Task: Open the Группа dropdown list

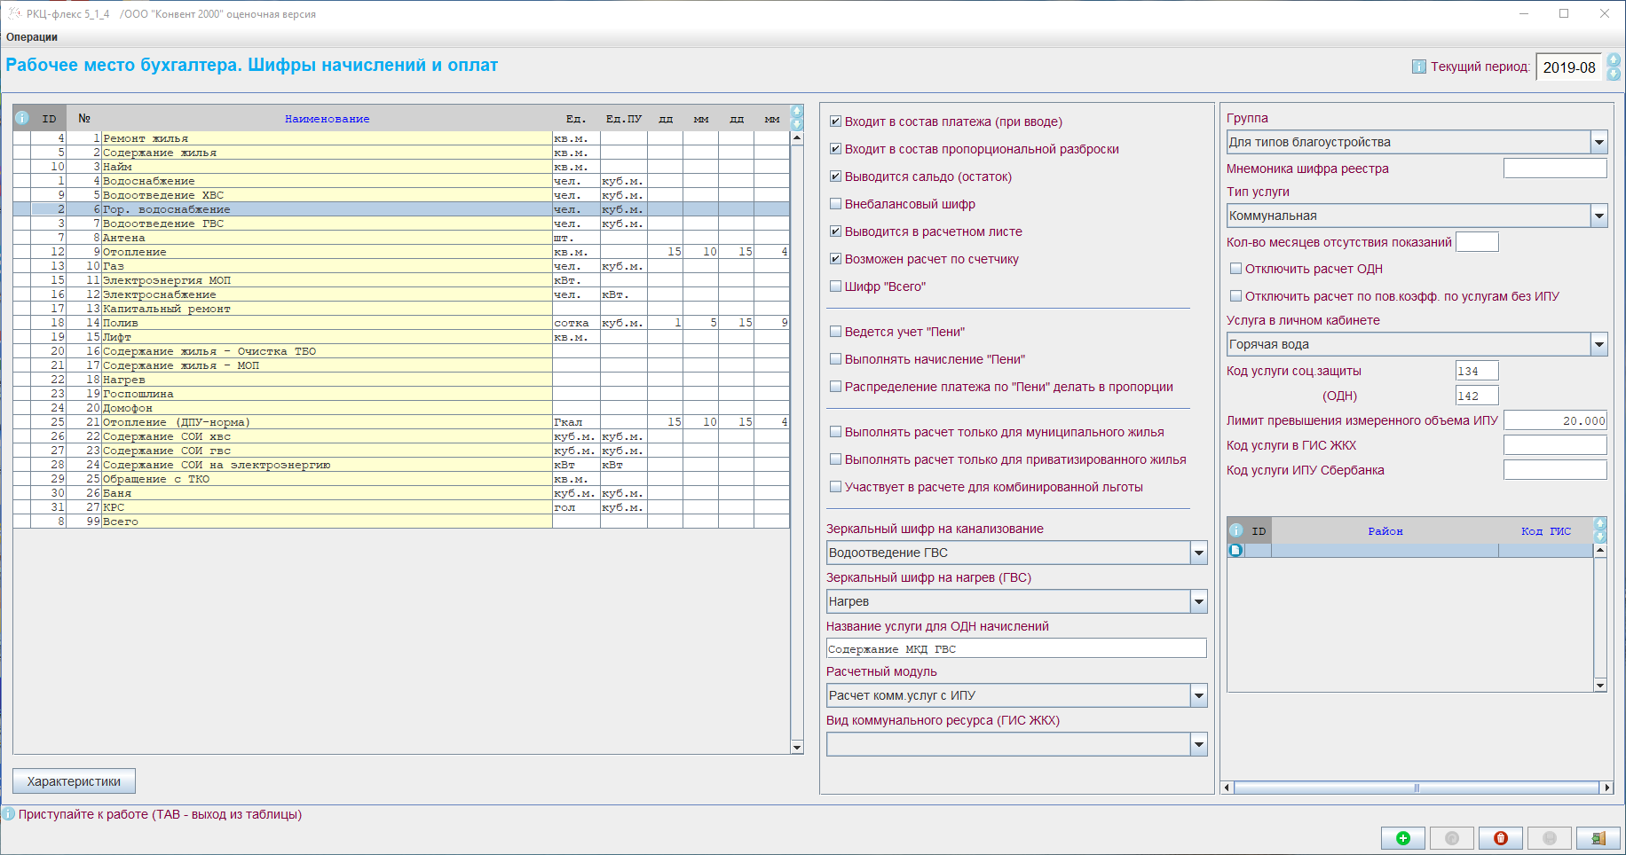Action: tap(1598, 142)
